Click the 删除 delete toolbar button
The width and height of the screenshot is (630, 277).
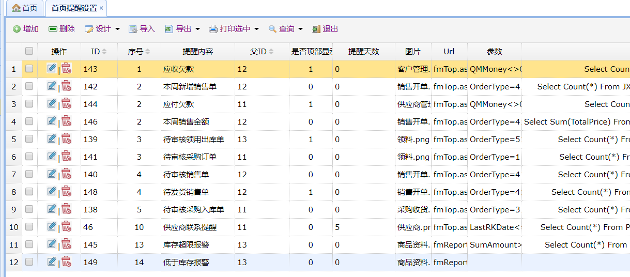pyautogui.click(x=62, y=29)
